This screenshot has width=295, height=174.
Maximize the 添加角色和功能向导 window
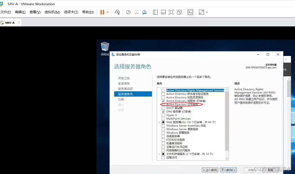[268, 54]
